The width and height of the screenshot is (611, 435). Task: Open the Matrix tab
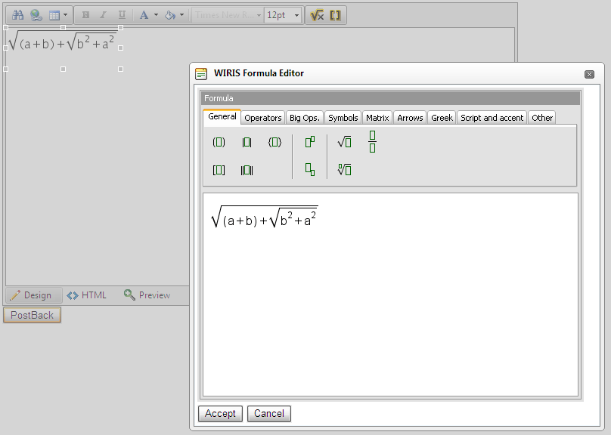coord(377,118)
